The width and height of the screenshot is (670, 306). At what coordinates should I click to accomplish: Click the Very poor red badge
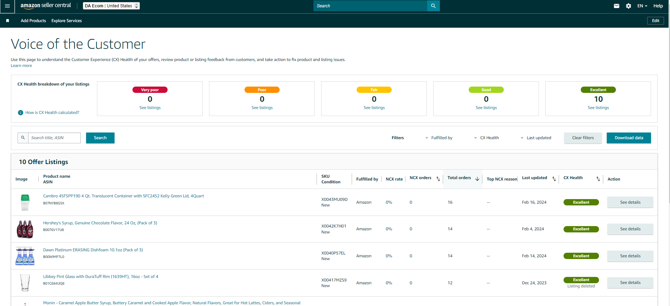tap(150, 90)
